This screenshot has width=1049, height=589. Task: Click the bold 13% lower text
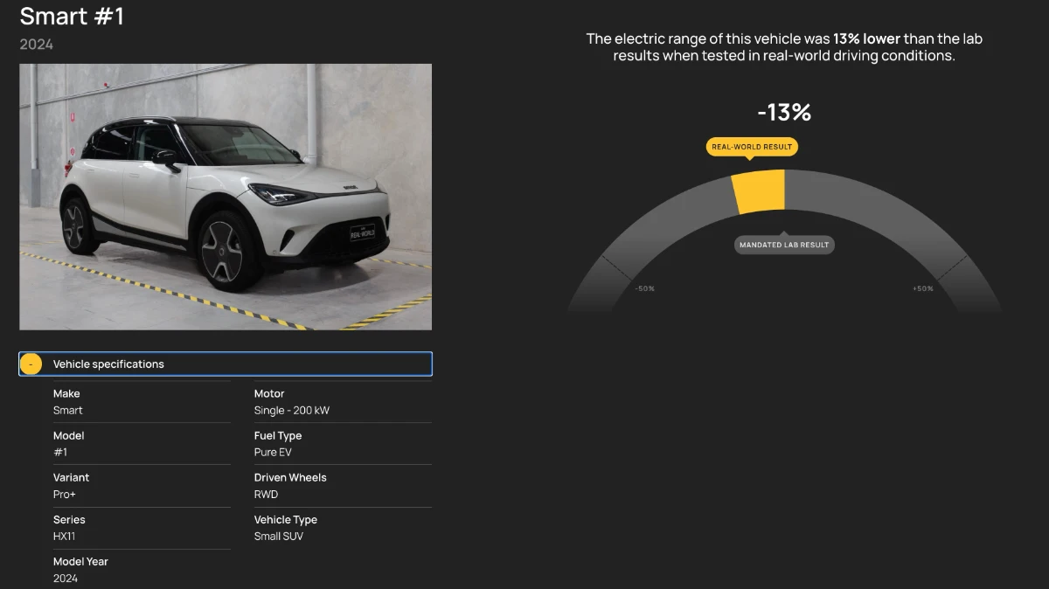coord(866,39)
